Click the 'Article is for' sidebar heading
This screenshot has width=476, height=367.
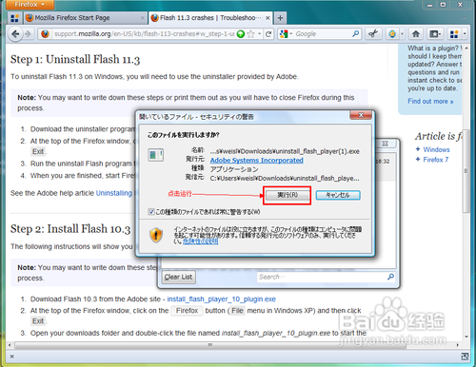(x=439, y=136)
